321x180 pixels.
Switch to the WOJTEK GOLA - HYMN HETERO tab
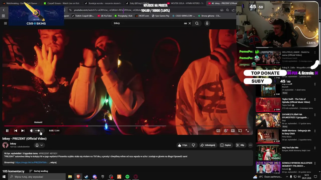(x=185, y=3)
